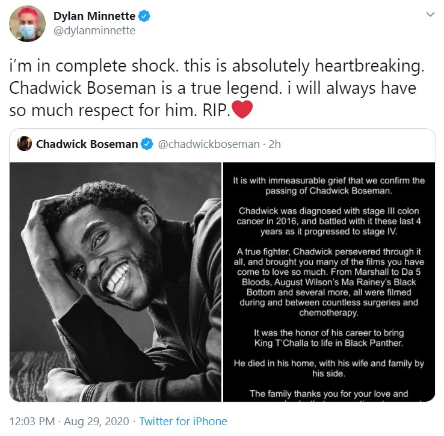Image resolution: width=444 pixels, height=436 pixels.
Task: Click Chadwick Boseman's verified badge icon
Action: click(x=147, y=144)
